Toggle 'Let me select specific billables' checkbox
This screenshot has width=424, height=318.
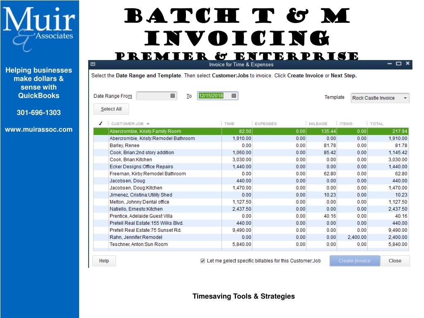click(x=202, y=261)
